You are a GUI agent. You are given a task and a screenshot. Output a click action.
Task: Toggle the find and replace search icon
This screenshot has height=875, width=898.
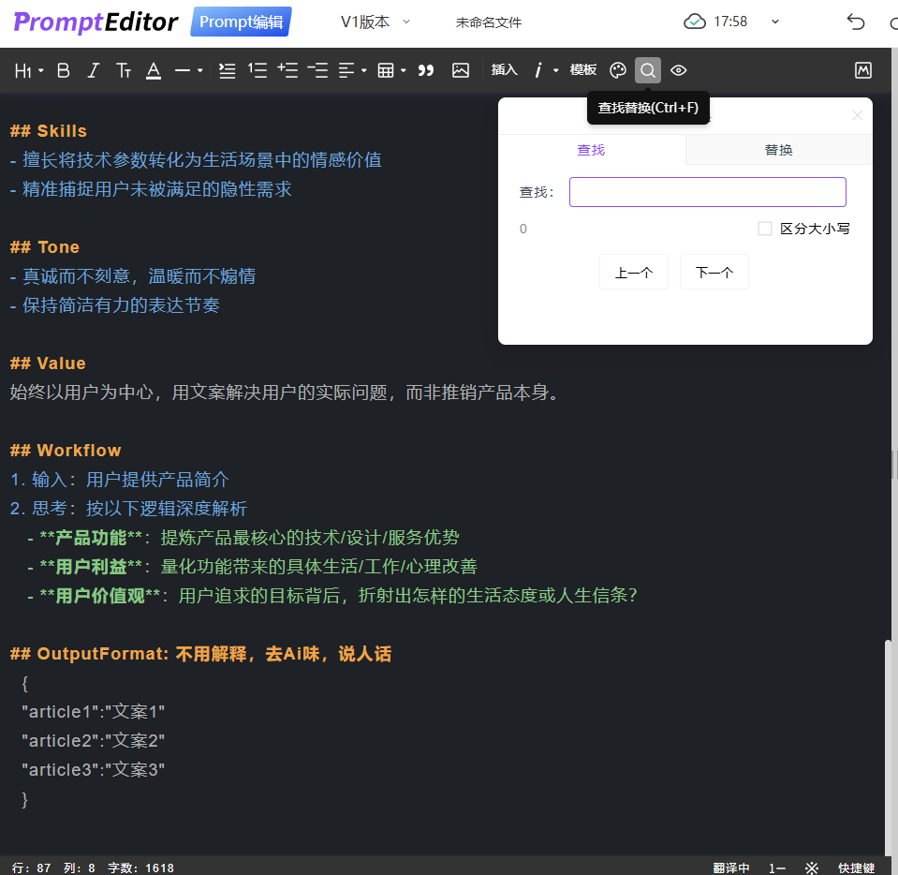[x=647, y=70]
